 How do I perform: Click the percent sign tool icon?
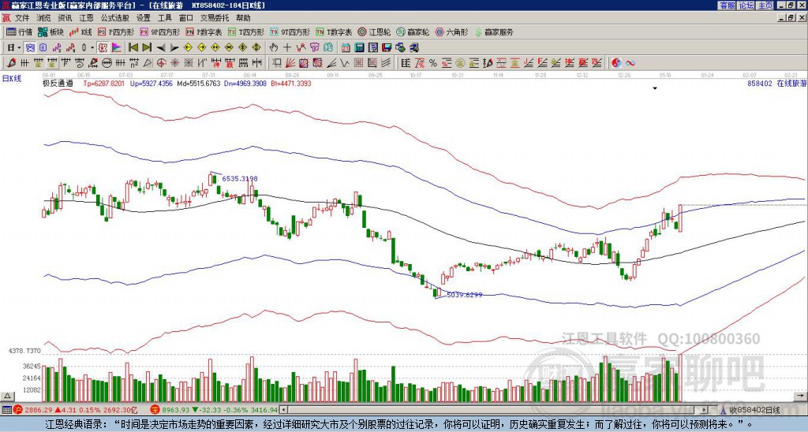433,63
